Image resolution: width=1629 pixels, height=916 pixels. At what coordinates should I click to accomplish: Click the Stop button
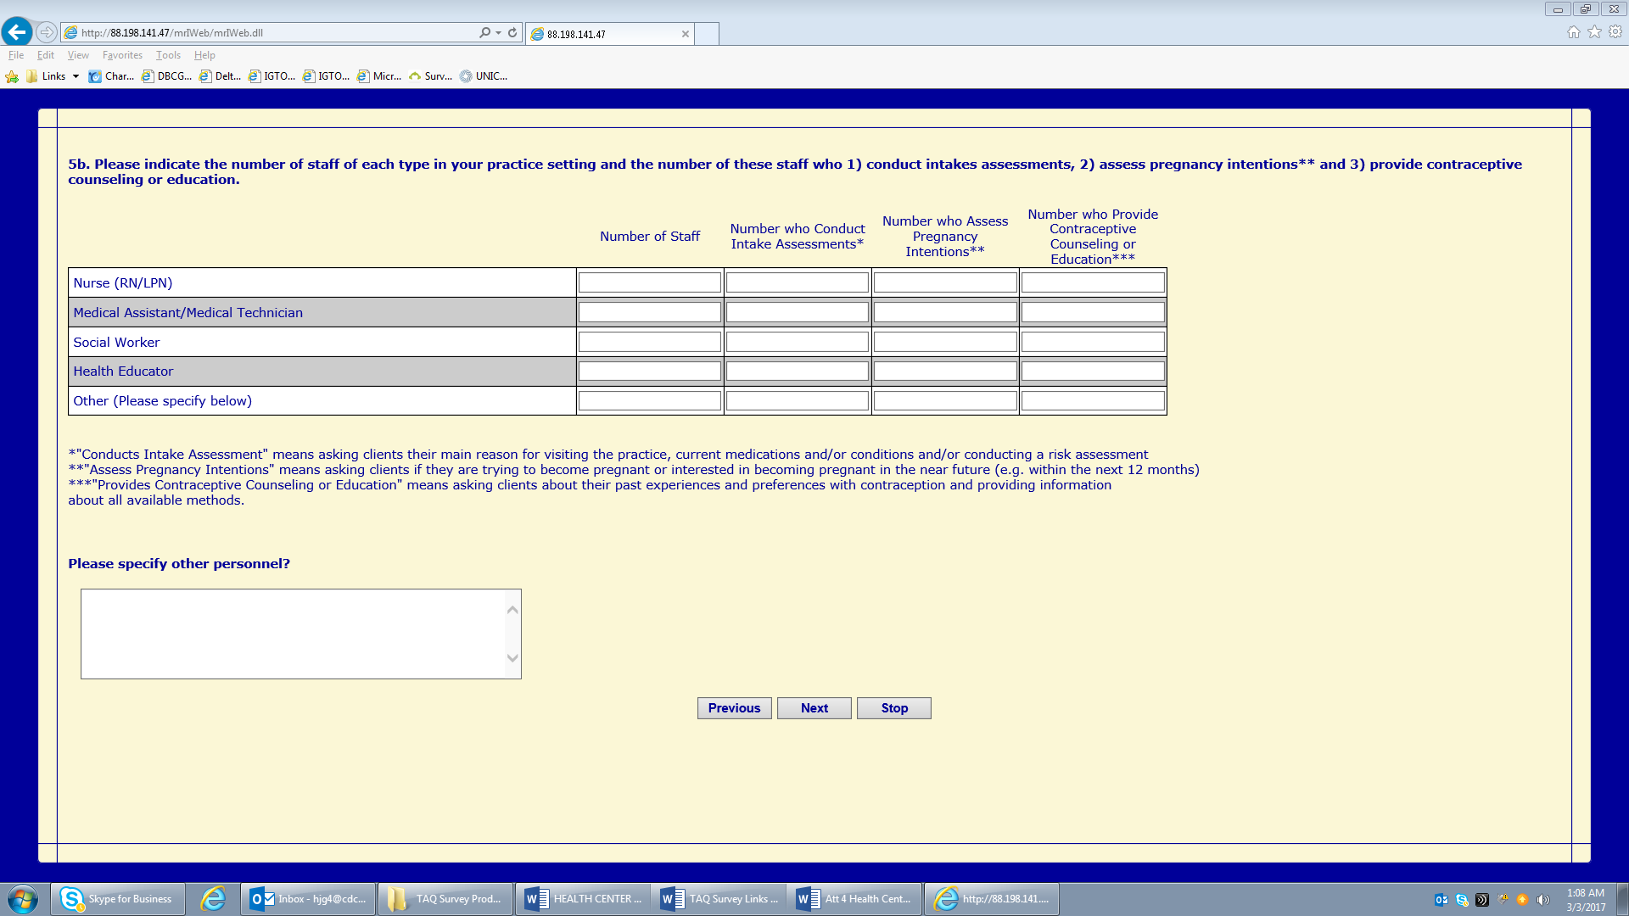[893, 708]
